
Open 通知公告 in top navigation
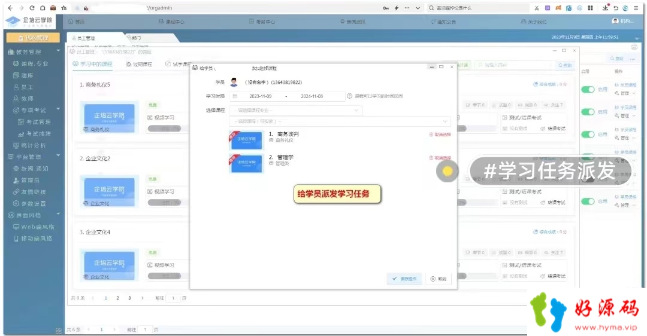(443, 22)
